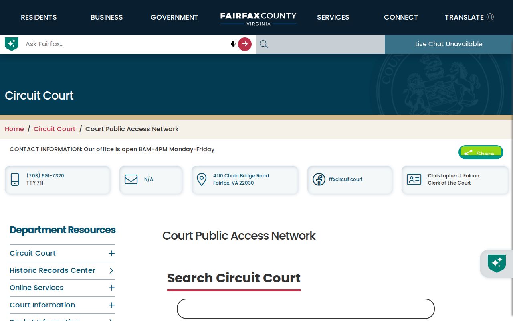
Task: Open the 4110 Chain Bridge Road address link
Action: tap(241, 179)
